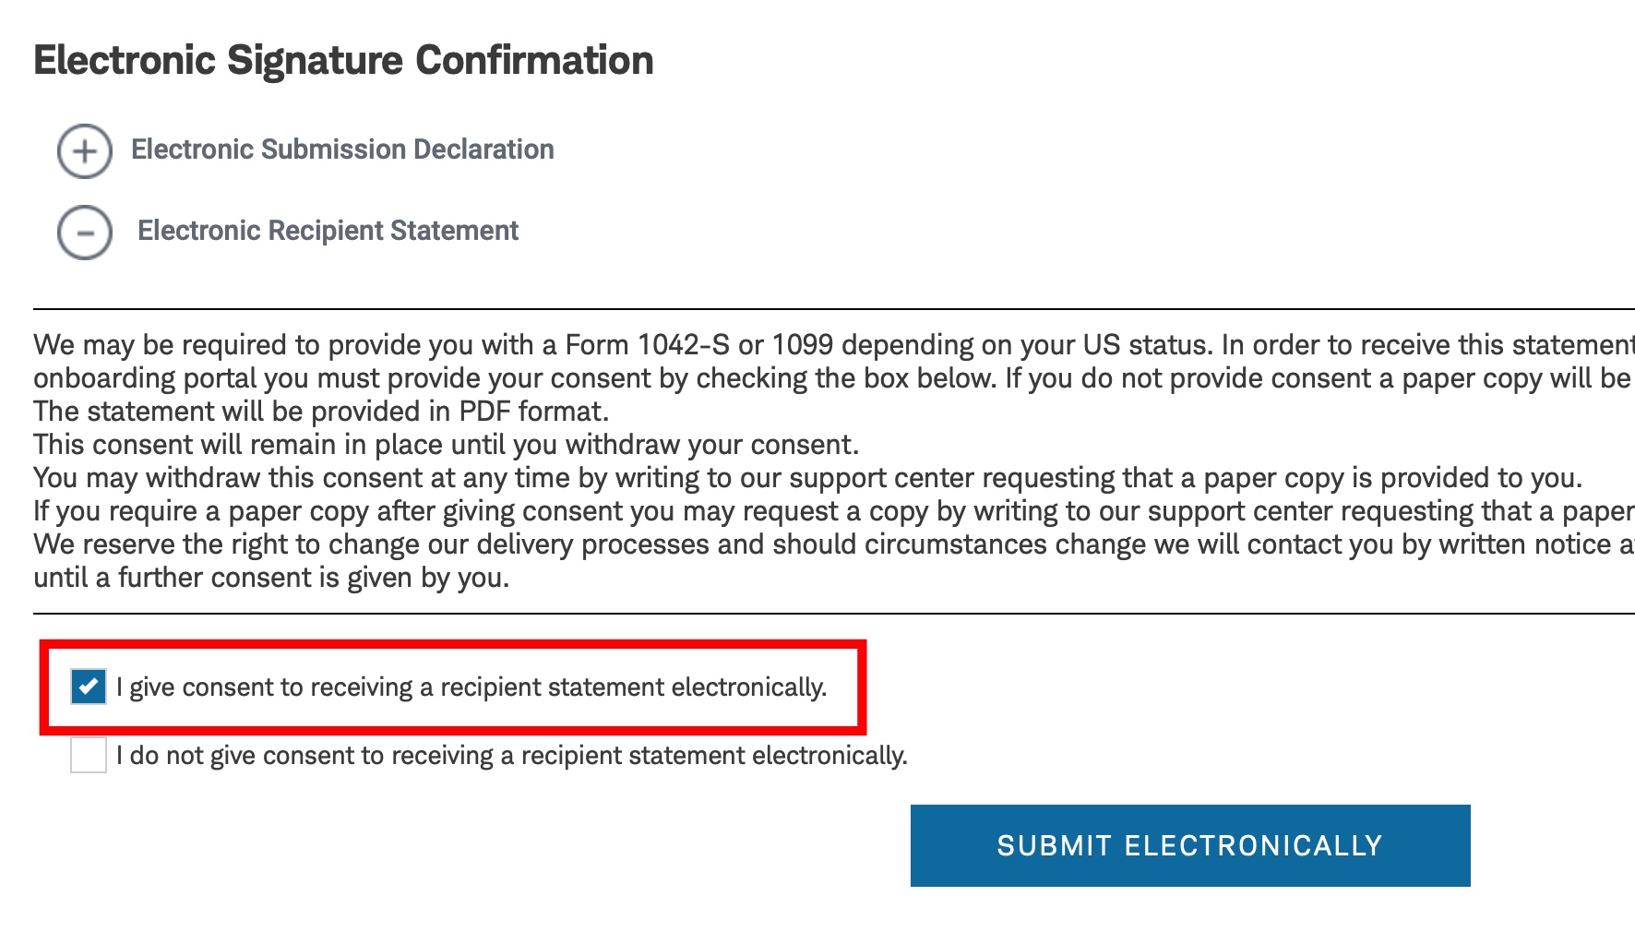Click the "We reserve the right" sentence

coord(834,544)
